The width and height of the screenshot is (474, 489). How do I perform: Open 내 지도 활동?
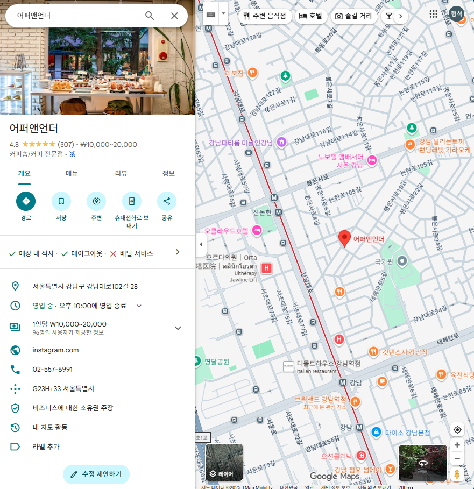tap(50, 427)
